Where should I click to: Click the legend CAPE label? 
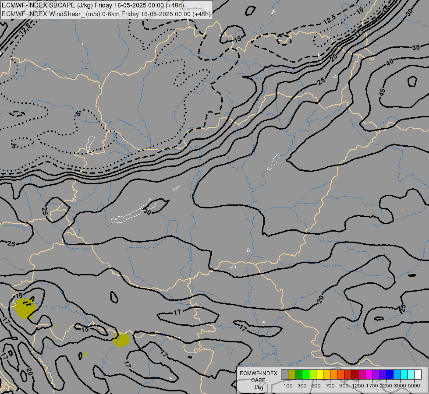click(x=258, y=380)
